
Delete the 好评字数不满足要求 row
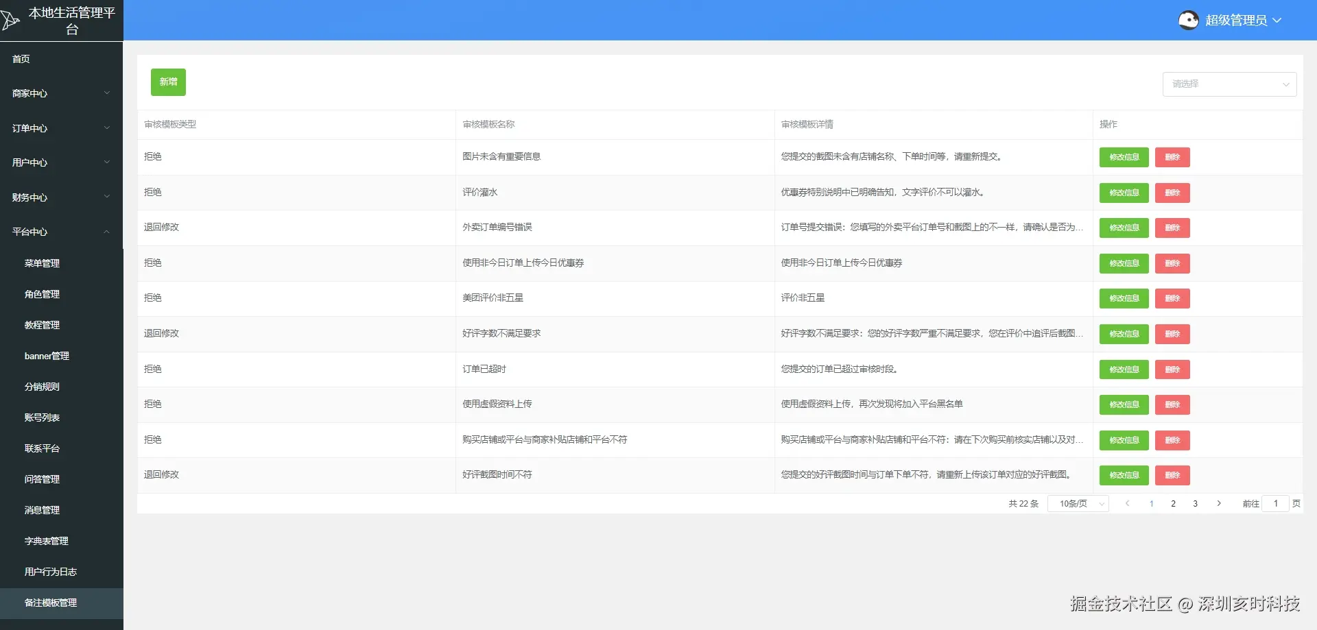(1172, 334)
